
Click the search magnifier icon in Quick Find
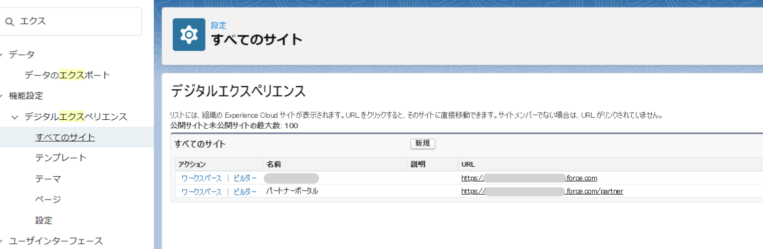click(9, 22)
